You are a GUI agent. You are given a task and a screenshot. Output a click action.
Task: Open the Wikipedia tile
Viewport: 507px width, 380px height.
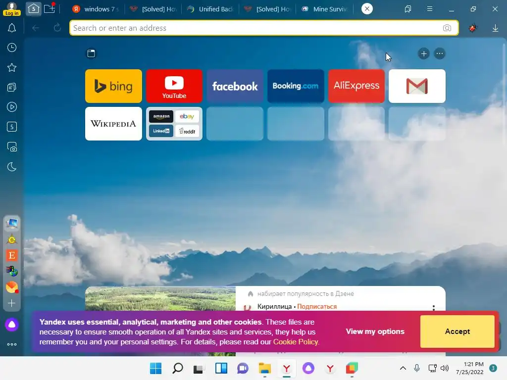pyautogui.click(x=113, y=124)
